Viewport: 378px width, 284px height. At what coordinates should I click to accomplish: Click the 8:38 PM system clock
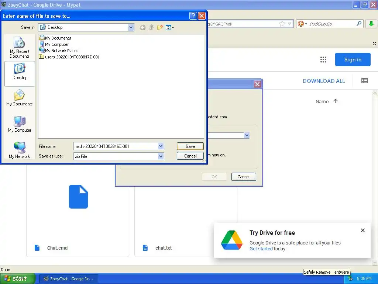(x=364, y=279)
